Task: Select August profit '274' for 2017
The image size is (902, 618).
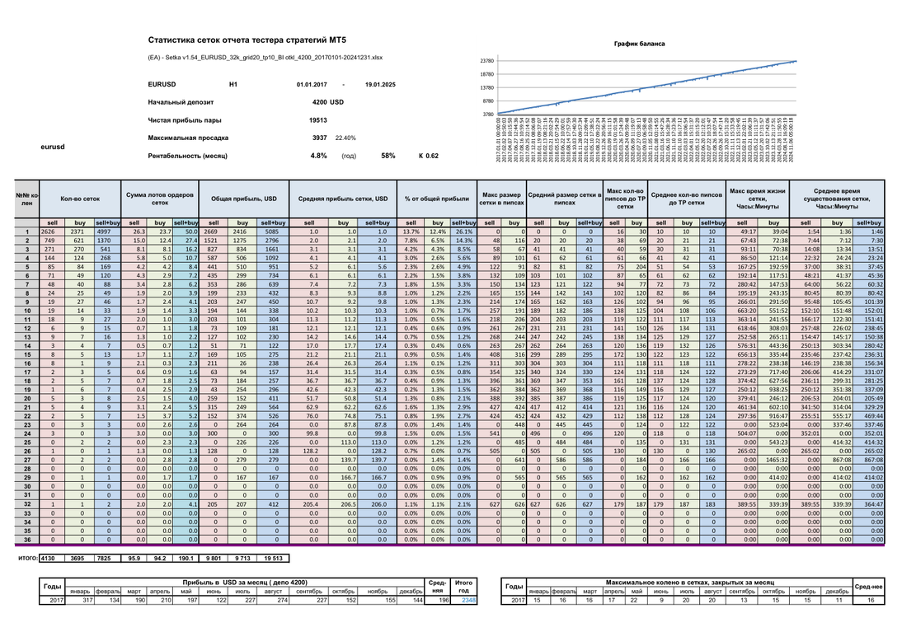Action: (x=273, y=600)
